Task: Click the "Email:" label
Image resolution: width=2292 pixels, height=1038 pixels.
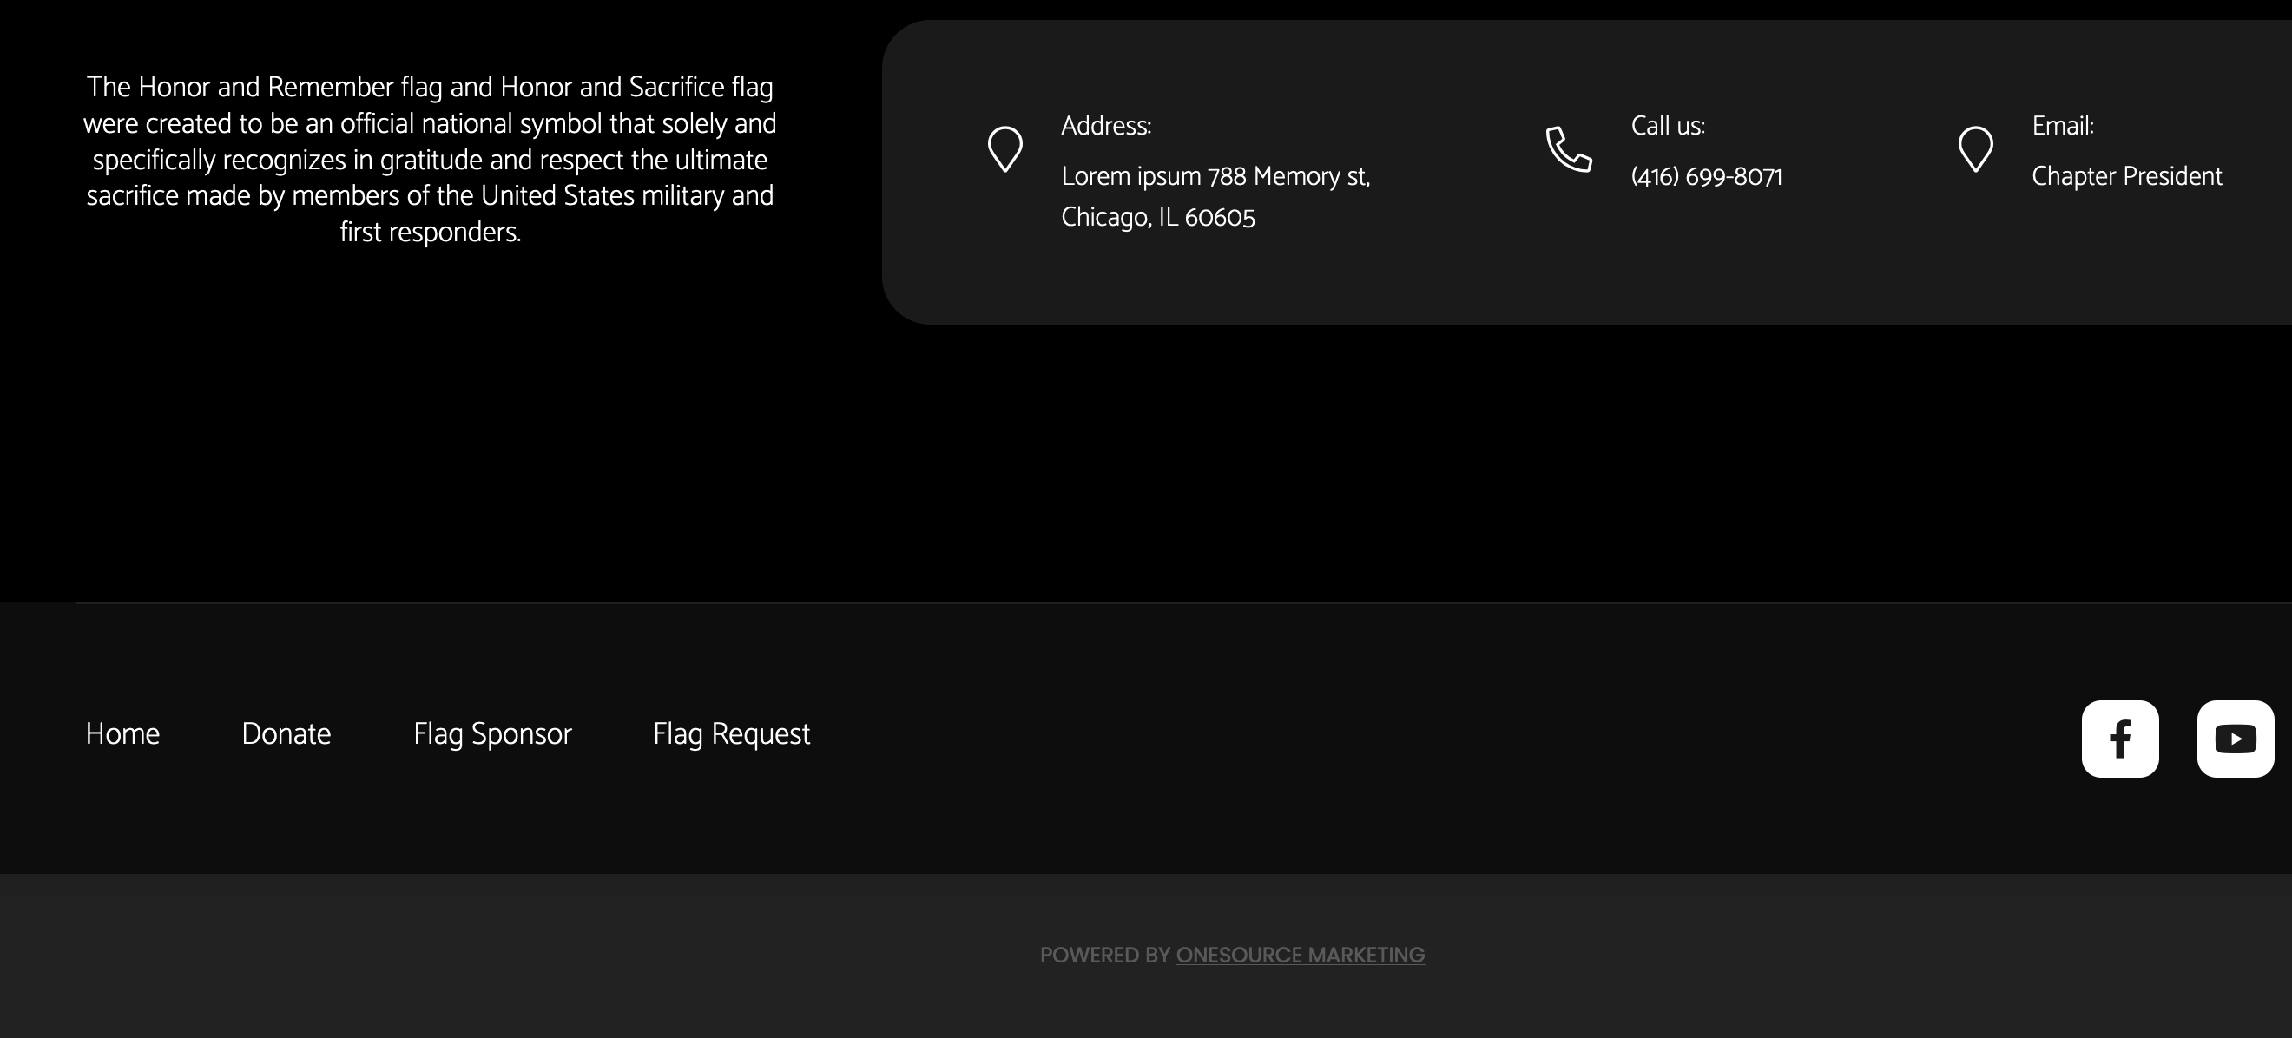Action: 2062,127
